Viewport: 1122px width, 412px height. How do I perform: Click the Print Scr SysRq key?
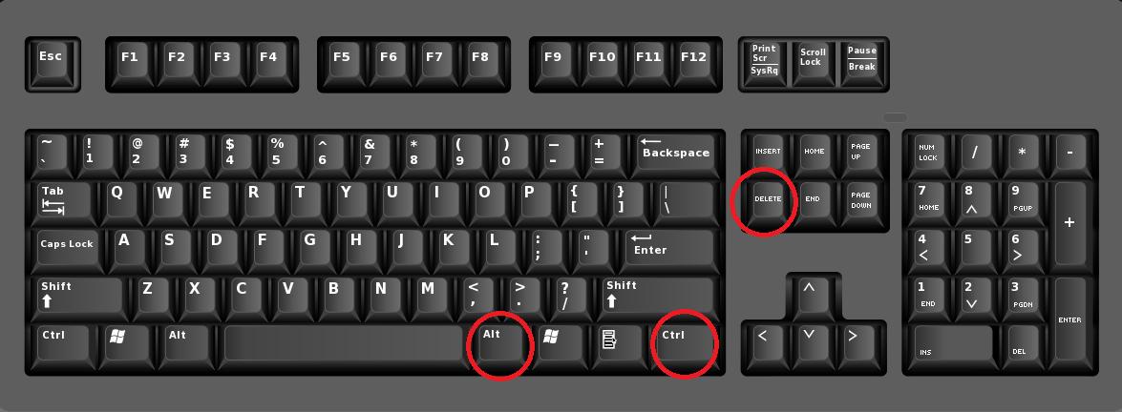coord(768,61)
